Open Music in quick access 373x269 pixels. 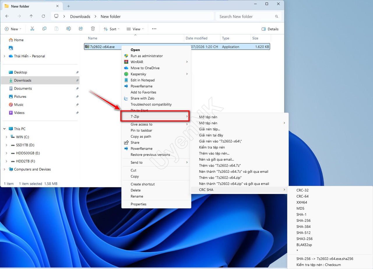coord(19,104)
